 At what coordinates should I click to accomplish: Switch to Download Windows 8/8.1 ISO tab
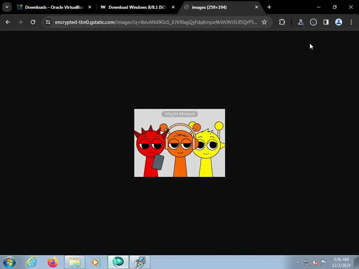click(137, 7)
